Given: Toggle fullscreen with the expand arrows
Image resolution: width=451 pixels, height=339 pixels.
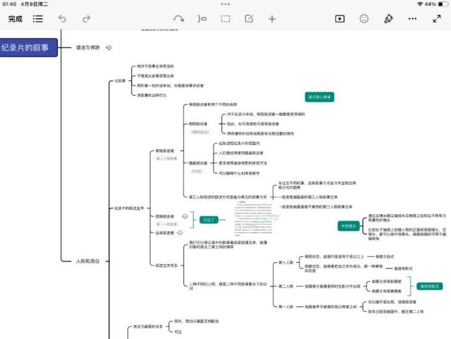Looking at the screenshot, I should coord(436,19).
